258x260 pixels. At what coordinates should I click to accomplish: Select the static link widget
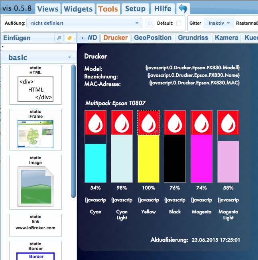pos(35,225)
